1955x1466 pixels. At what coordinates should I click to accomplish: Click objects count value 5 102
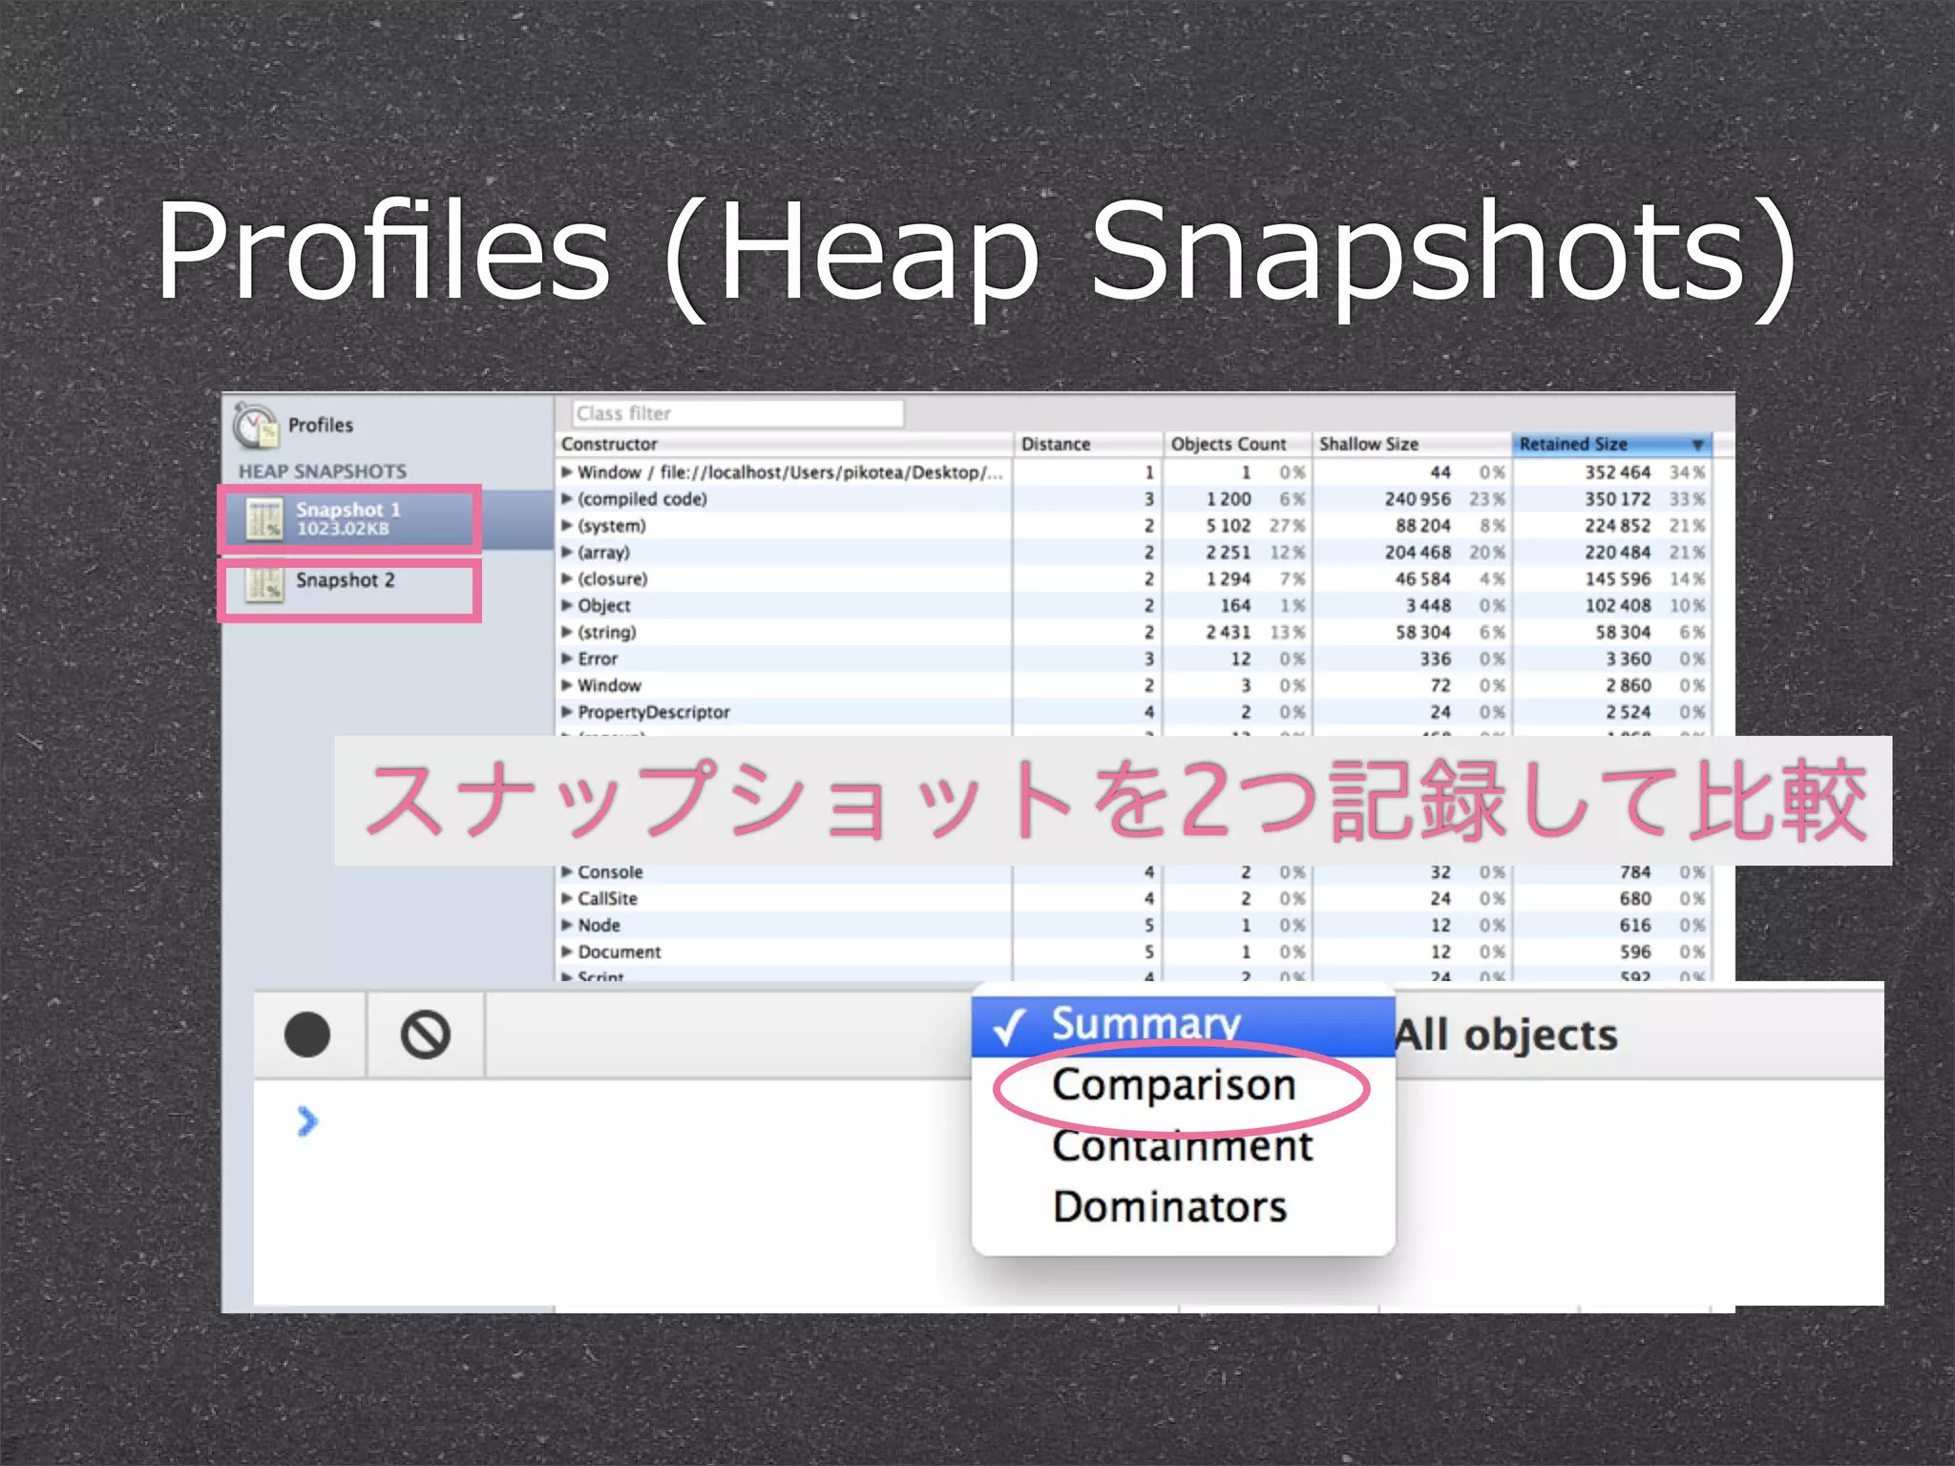click(x=1228, y=526)
